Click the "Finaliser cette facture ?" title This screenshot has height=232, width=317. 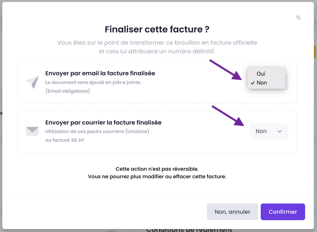click(157, 29)
